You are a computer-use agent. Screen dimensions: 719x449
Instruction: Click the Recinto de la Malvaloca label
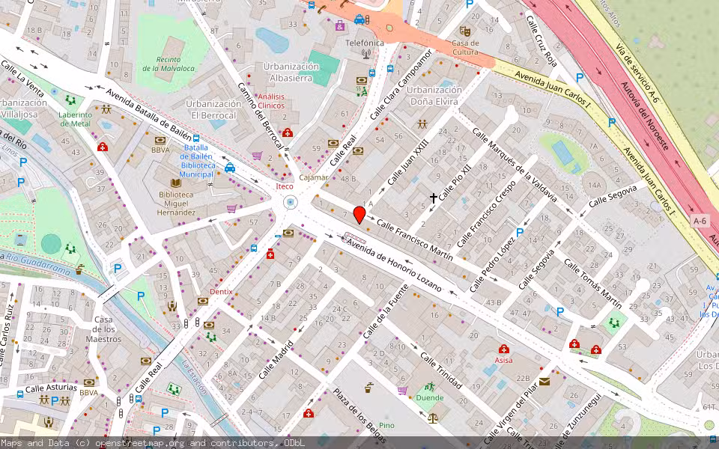[x=169, y=64]
